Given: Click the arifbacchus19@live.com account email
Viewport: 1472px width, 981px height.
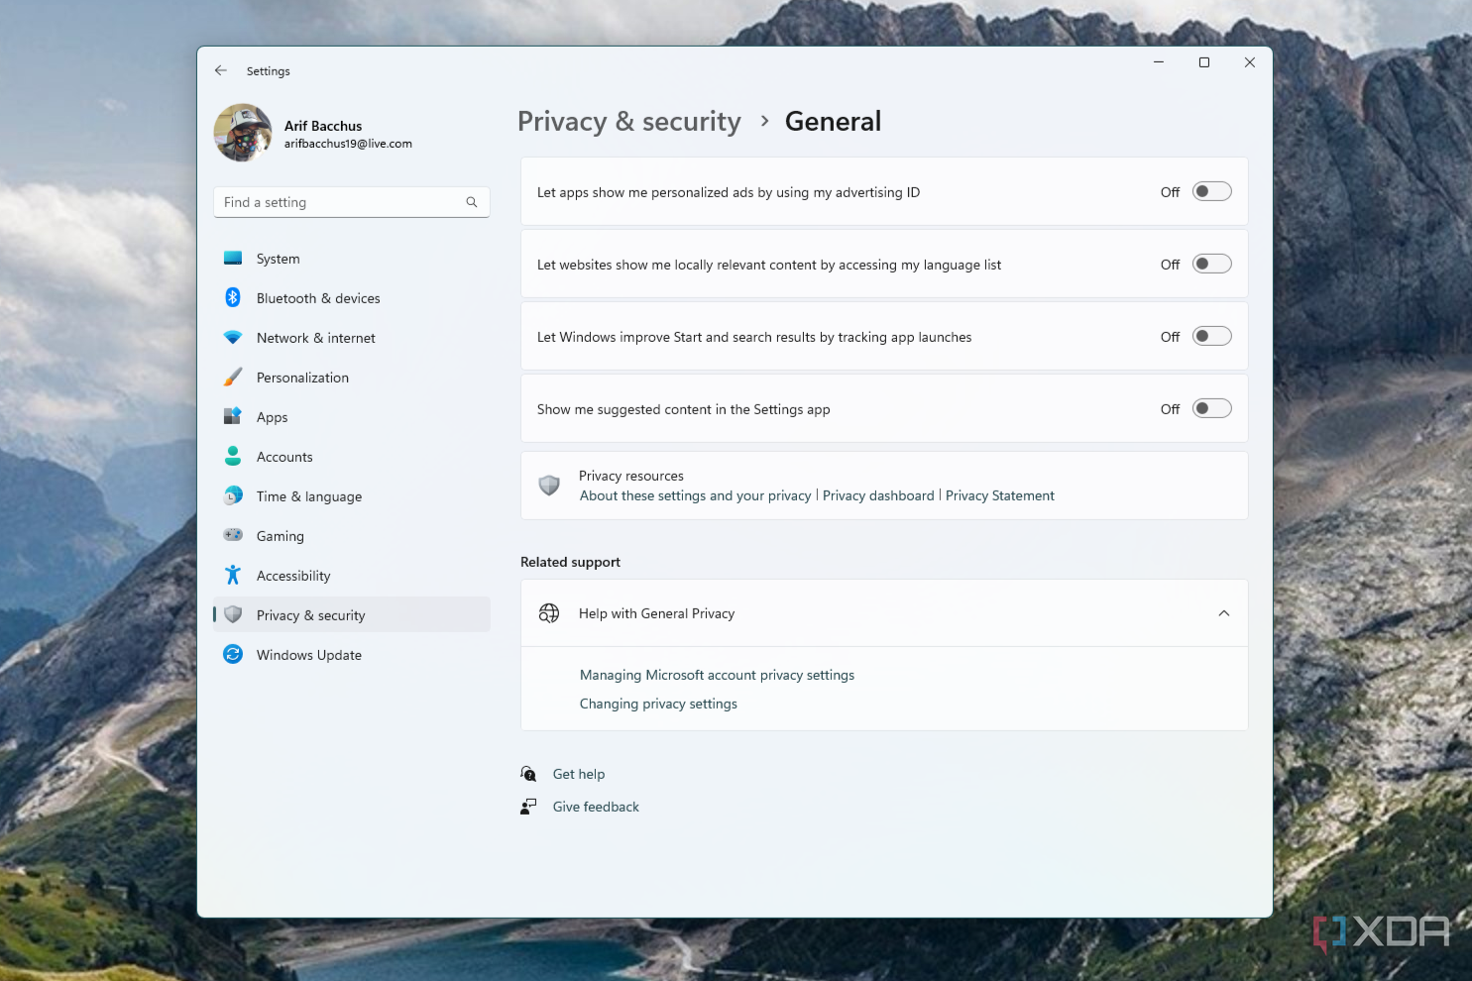Looking at the screenshot, I should tap(348, 144).
